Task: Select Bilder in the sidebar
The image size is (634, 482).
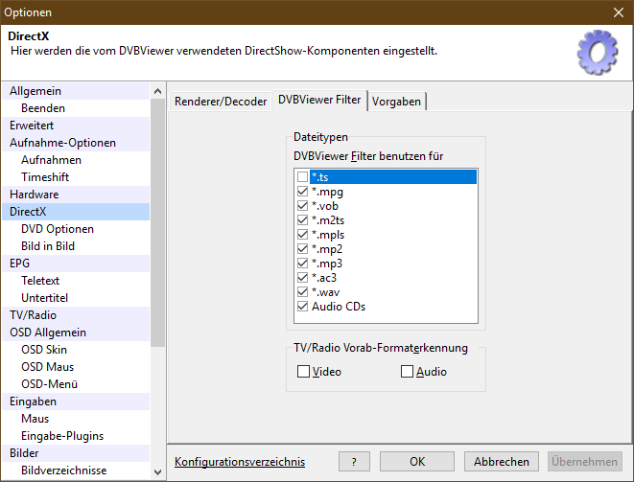Action: point(76,453)
